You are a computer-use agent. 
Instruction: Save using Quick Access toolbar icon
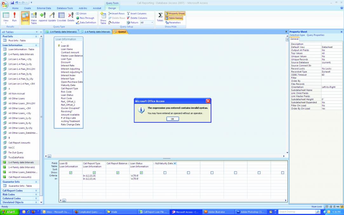coord(12,3)
